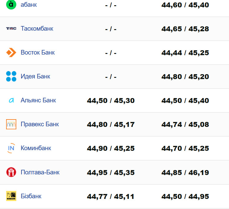
Task: Visit the Правекс Банк page
Action: tap(40, 124)
